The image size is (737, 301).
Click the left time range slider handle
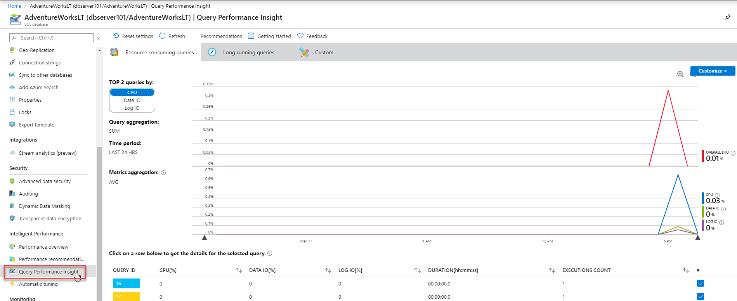[205, 237]
